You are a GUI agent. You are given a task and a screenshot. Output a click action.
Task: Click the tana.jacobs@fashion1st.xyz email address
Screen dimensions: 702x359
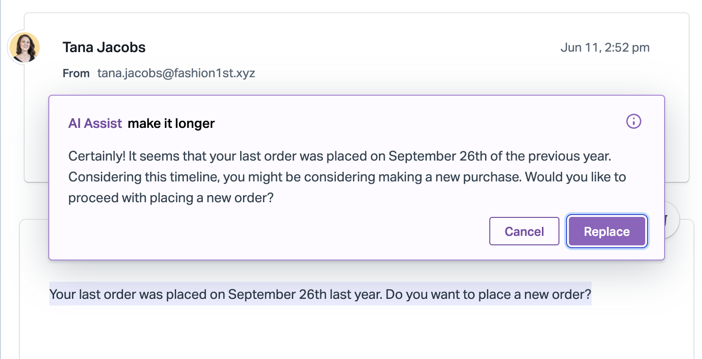pos(176,73)
